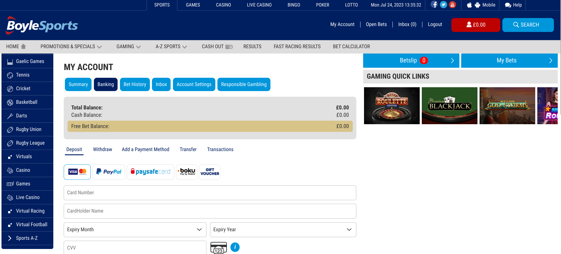Open the Twitter icon in top bar
Viewport: 561px width, 254px height.
[x=443, y=4]
